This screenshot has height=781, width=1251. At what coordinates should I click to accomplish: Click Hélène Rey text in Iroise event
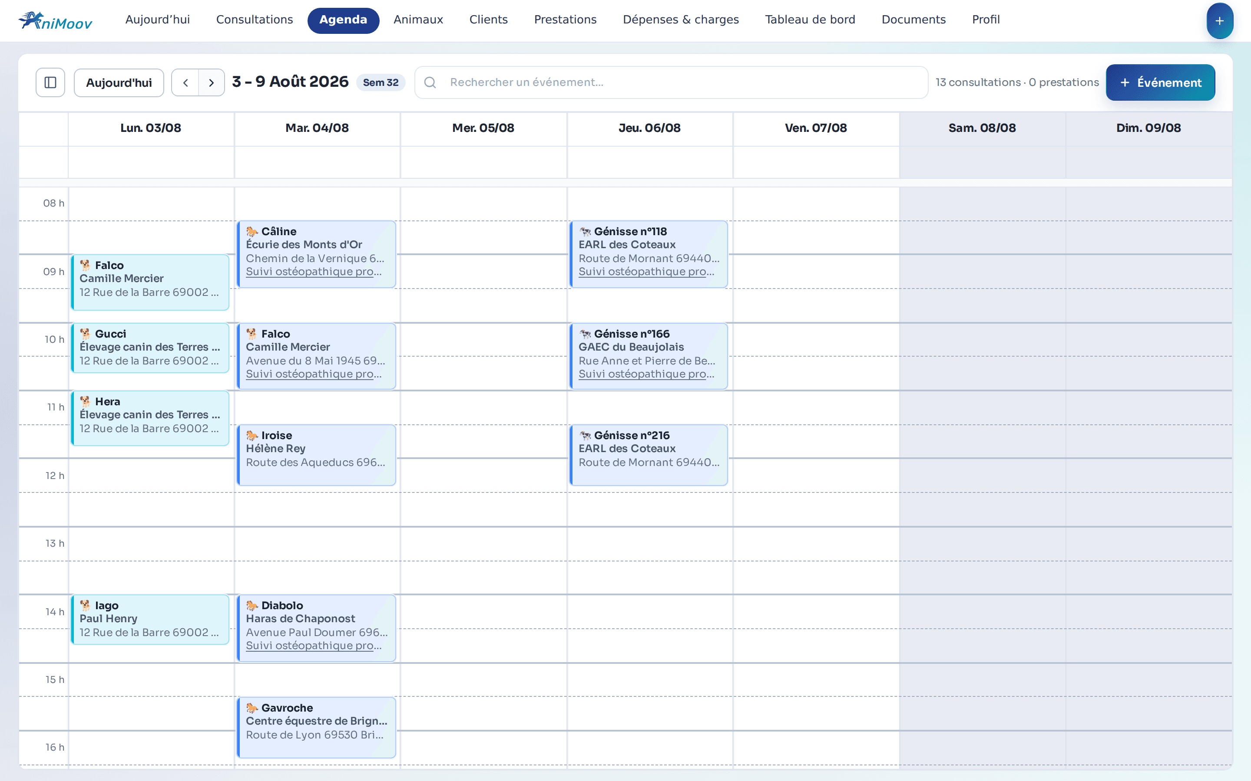tap(275, 448)
